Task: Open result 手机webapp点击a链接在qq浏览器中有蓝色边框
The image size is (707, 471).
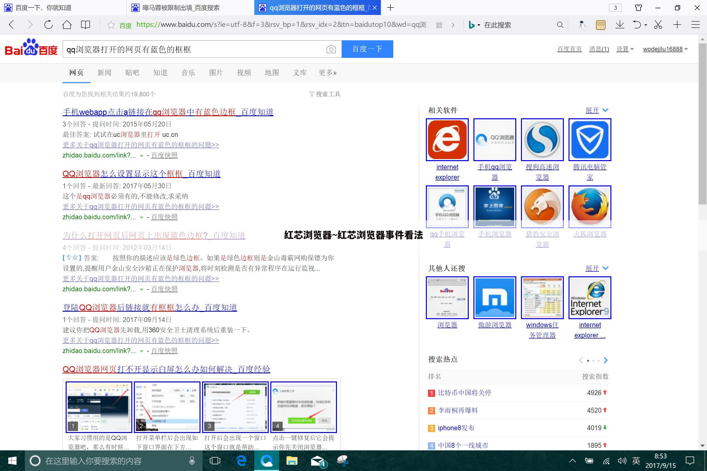Action: (168, 112)
